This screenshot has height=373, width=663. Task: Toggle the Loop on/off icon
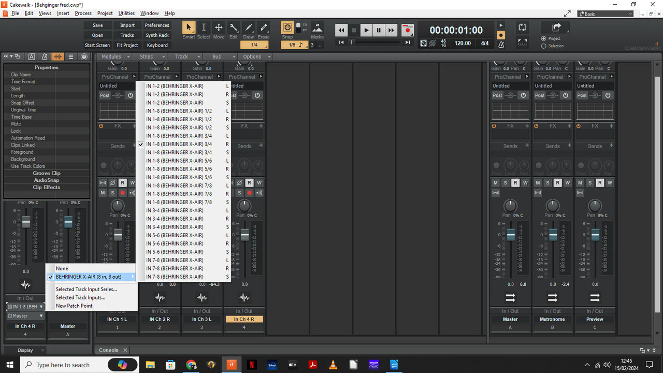coord(523,27)
